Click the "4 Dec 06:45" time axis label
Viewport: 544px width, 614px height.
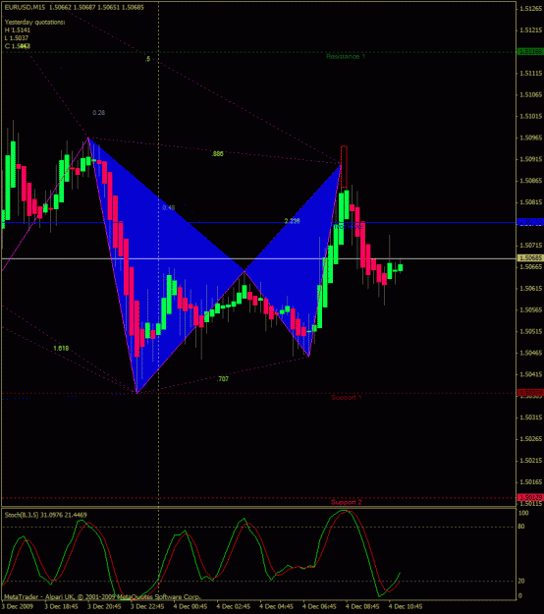[319, 606]
